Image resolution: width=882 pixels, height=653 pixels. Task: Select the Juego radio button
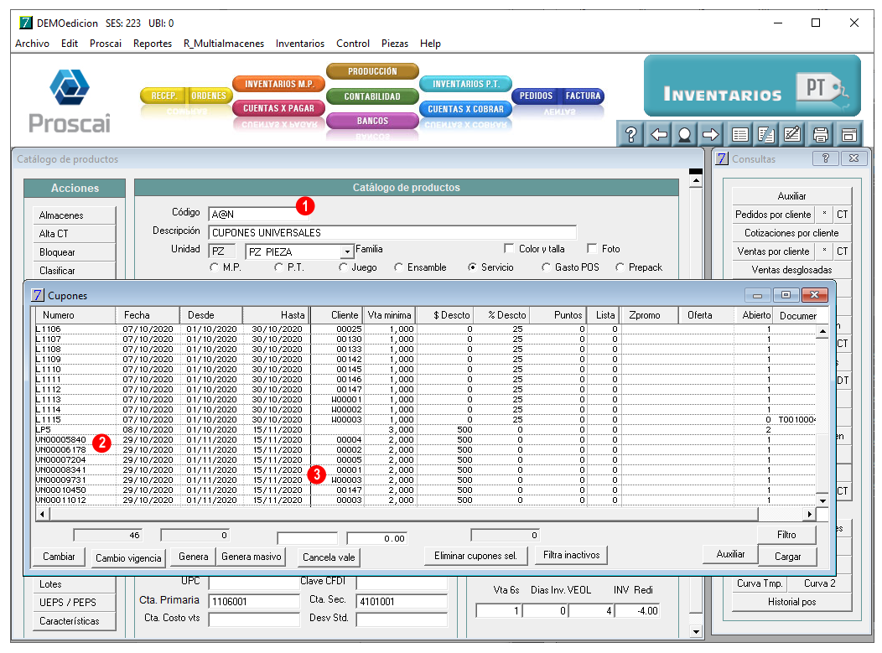343,267
